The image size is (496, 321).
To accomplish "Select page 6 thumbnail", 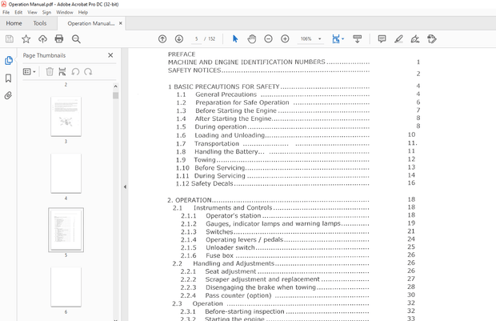I will pos(66,287).
